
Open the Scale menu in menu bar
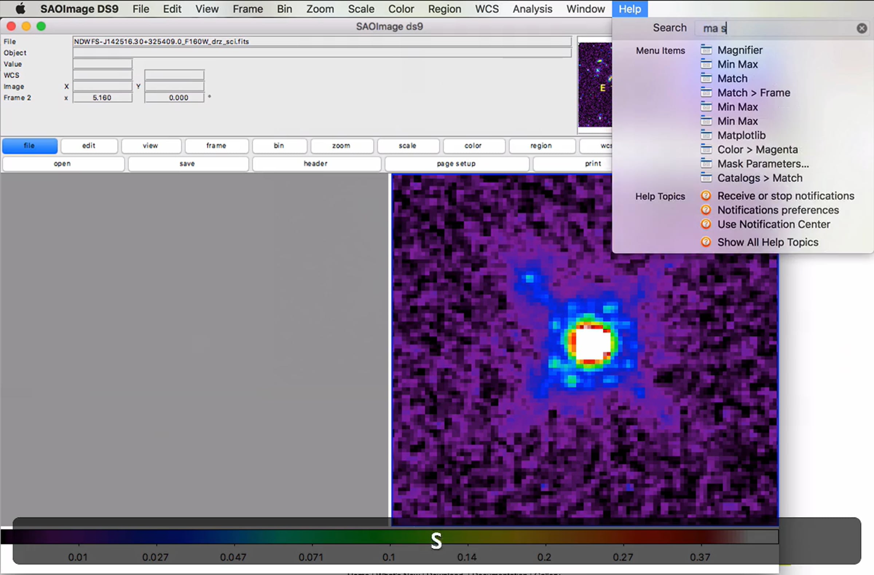pos(361,8)
